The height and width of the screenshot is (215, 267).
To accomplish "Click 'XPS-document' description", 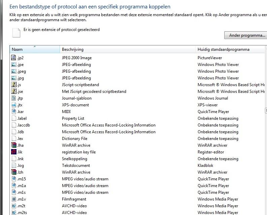I will click(x=75, y=105).
